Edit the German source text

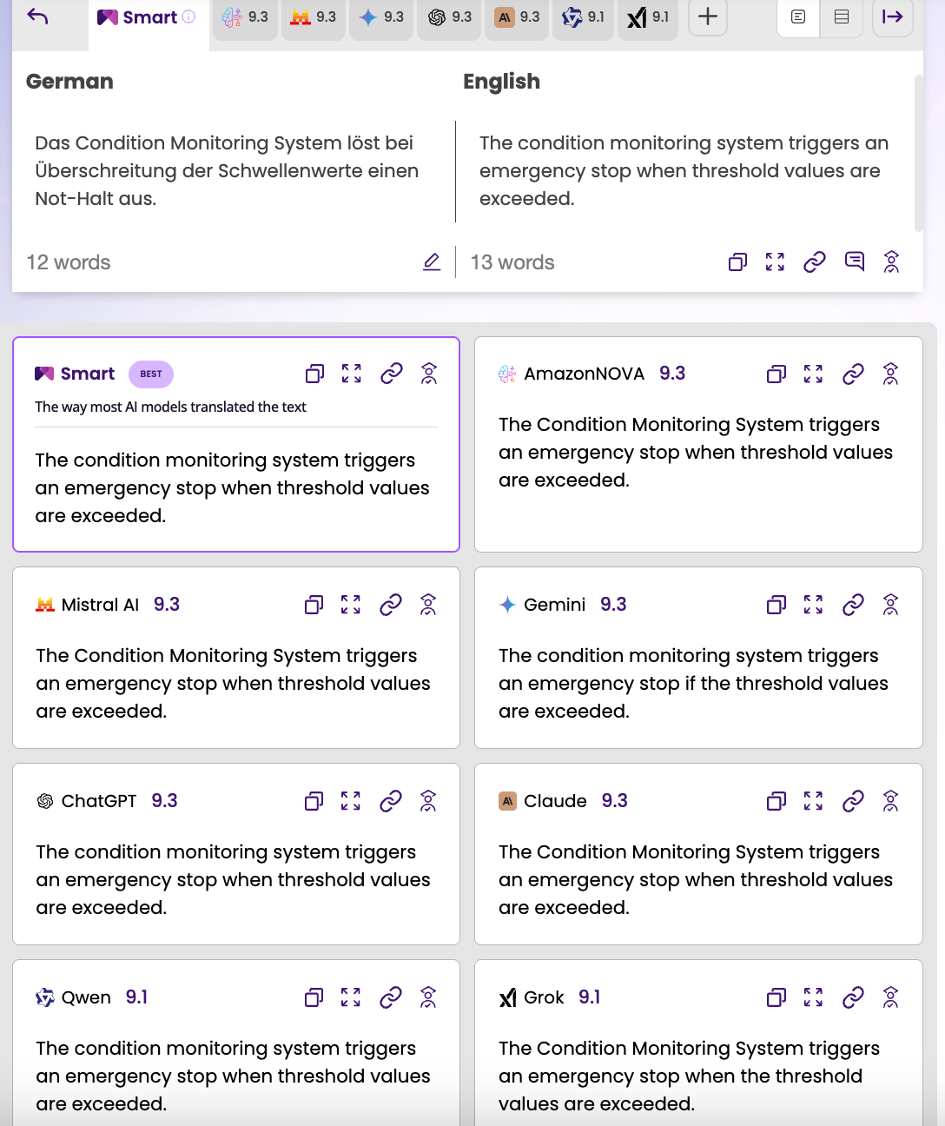432,262
